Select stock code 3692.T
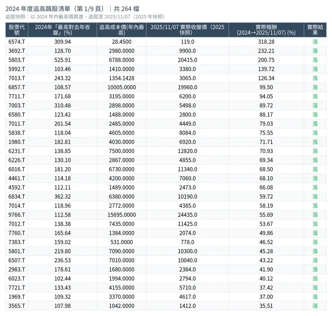This screenshot has height=316, width=332. click(17, 51)
